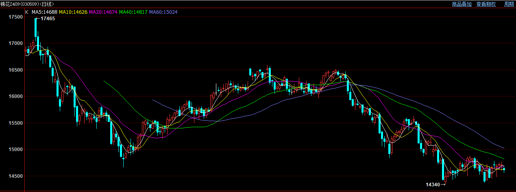
Task: Open the 周期 period link
Action: [509, 4]
